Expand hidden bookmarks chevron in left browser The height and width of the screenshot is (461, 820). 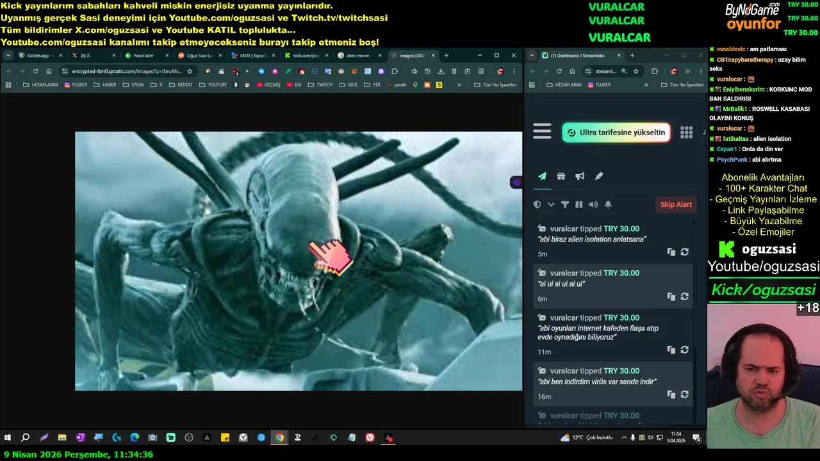coord(459,85)
